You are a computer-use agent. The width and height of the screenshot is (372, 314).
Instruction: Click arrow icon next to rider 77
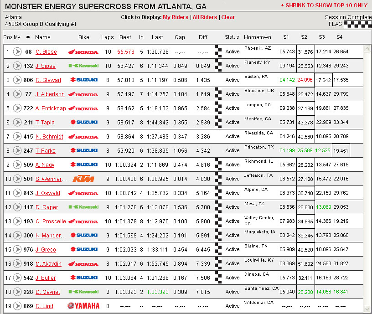pos(17,94)
